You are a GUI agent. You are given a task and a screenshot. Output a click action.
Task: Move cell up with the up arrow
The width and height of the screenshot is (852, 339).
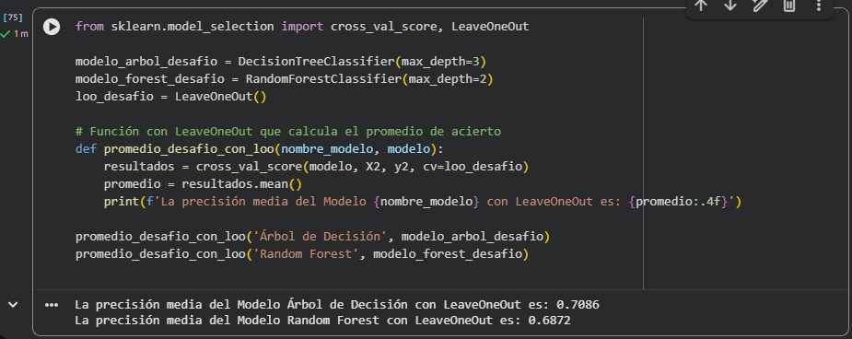click(701, 6)
